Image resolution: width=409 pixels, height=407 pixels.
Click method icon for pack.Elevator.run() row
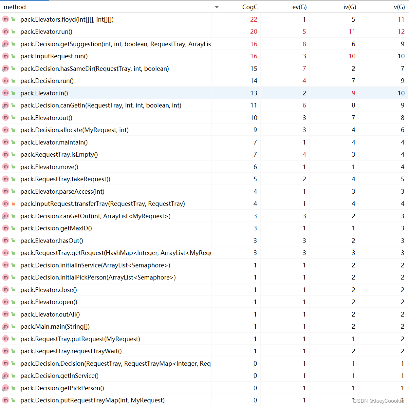[x=6, y=31]
